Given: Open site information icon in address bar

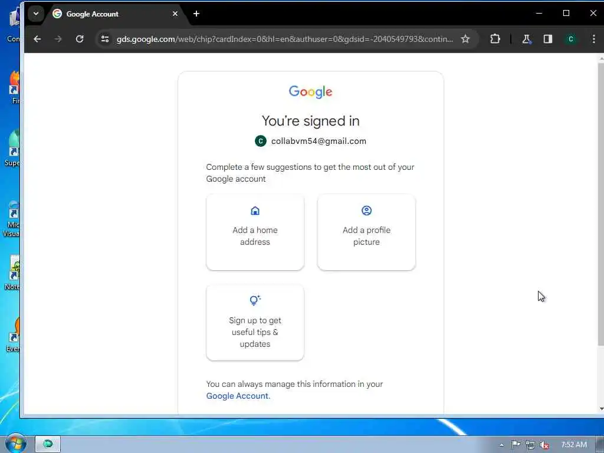Looking at the screenshot, I should [x=105, y=39].
